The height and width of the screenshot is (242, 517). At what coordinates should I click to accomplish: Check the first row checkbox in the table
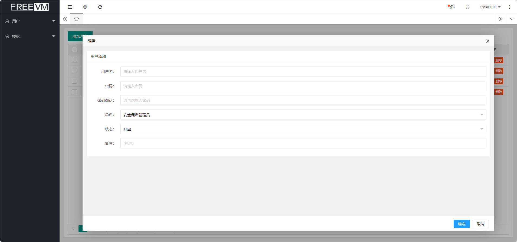[74, 60]
